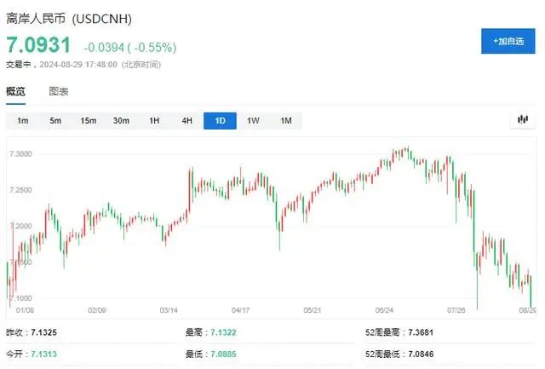
Task: Select the 1D daily interval
Action: [220, 121]
